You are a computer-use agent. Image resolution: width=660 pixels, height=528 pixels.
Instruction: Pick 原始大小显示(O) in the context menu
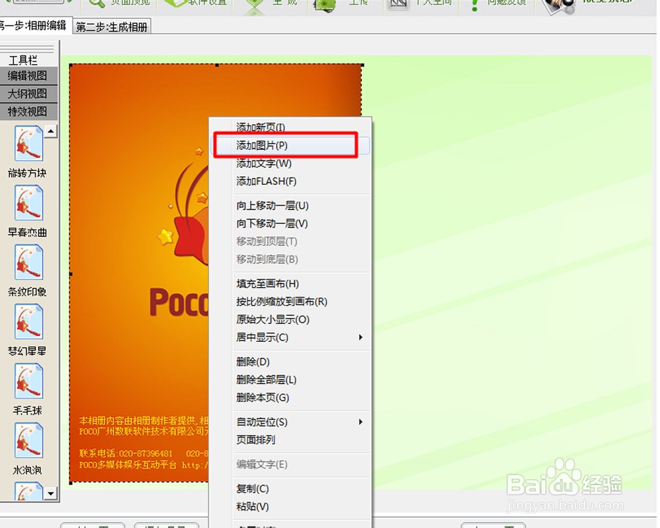(290, 319)
